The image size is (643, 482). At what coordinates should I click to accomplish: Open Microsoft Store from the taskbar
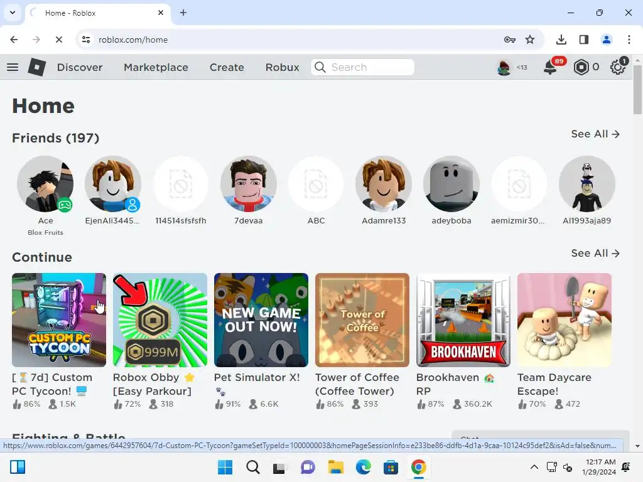tap(391, 467)
